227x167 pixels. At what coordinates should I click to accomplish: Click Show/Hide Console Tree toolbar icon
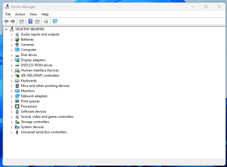click(21, 21)
